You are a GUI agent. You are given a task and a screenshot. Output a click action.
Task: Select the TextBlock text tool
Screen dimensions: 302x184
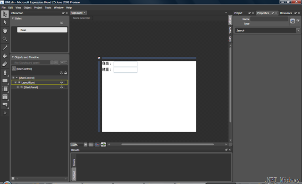point(5,97)
